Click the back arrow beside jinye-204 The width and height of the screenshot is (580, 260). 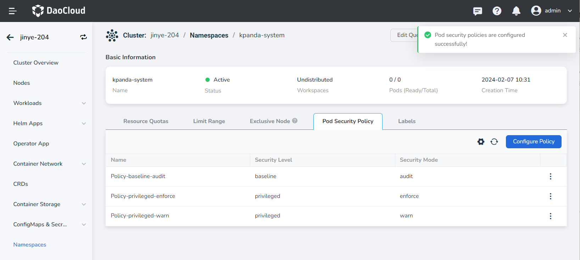tap(10, 37)
